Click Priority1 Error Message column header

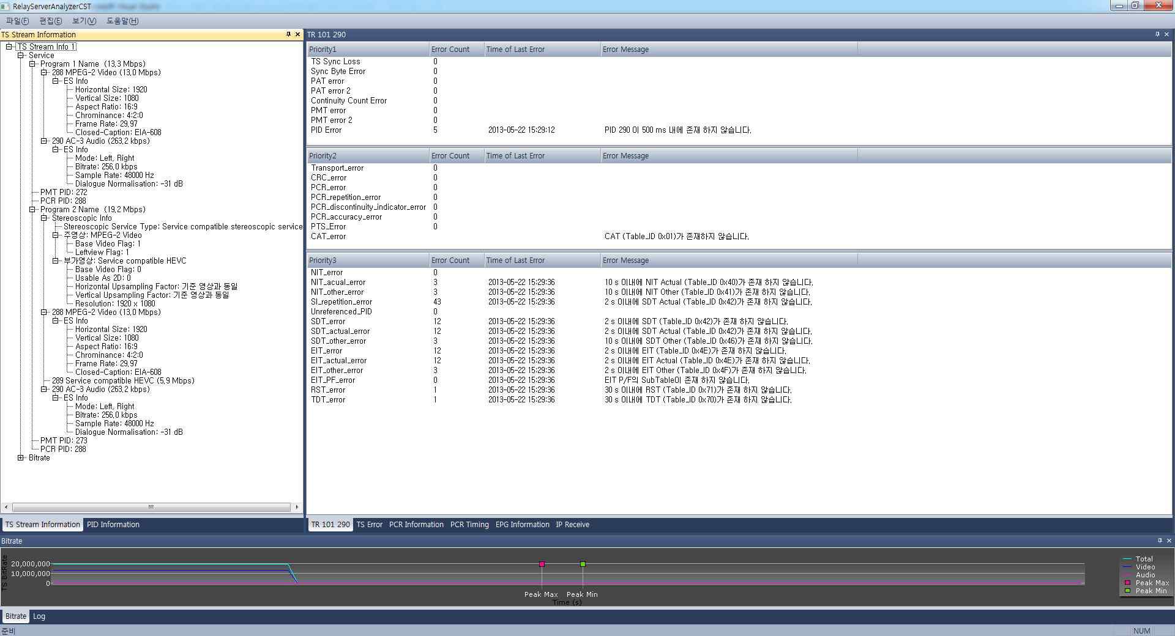click(x=729, y=50)
